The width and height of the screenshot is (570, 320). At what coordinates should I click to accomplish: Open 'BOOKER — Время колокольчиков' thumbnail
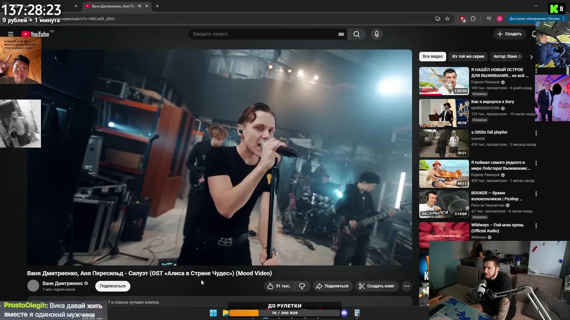click(x=444, y=204)
